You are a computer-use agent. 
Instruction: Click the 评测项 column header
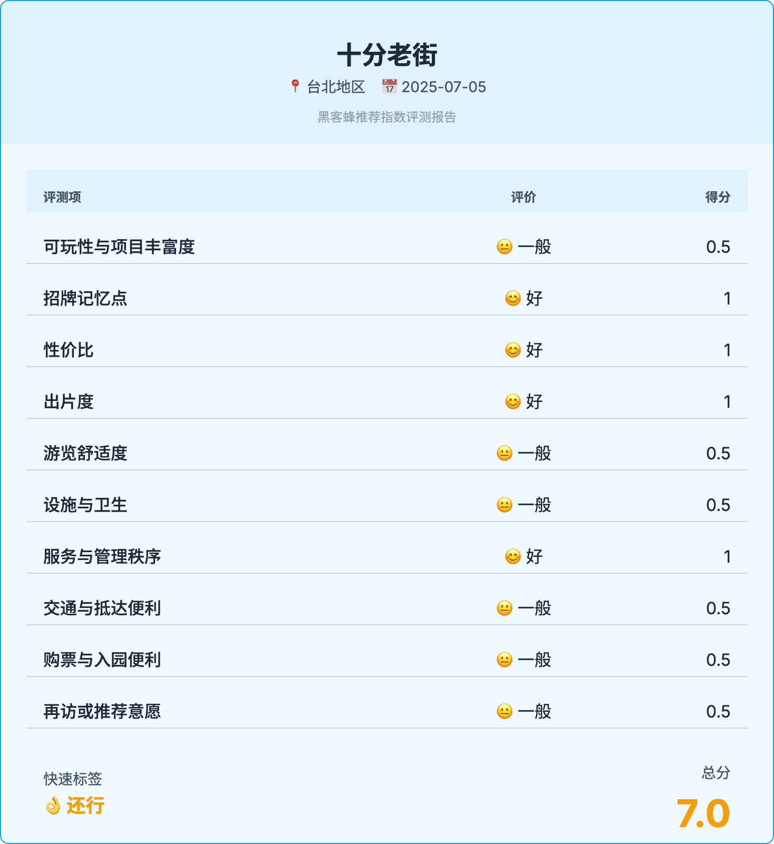pyautogui.click(x=62, y=197)
